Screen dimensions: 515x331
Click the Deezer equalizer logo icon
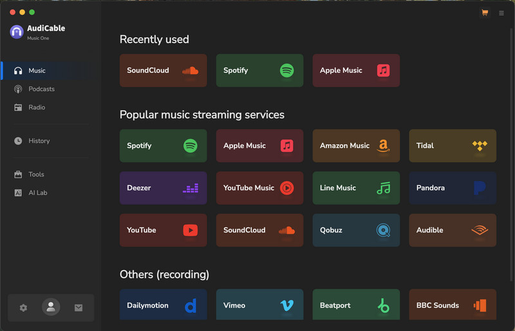point(191,188)
